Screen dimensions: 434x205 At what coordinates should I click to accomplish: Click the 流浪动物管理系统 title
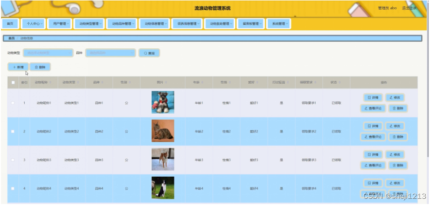[212, 8]
